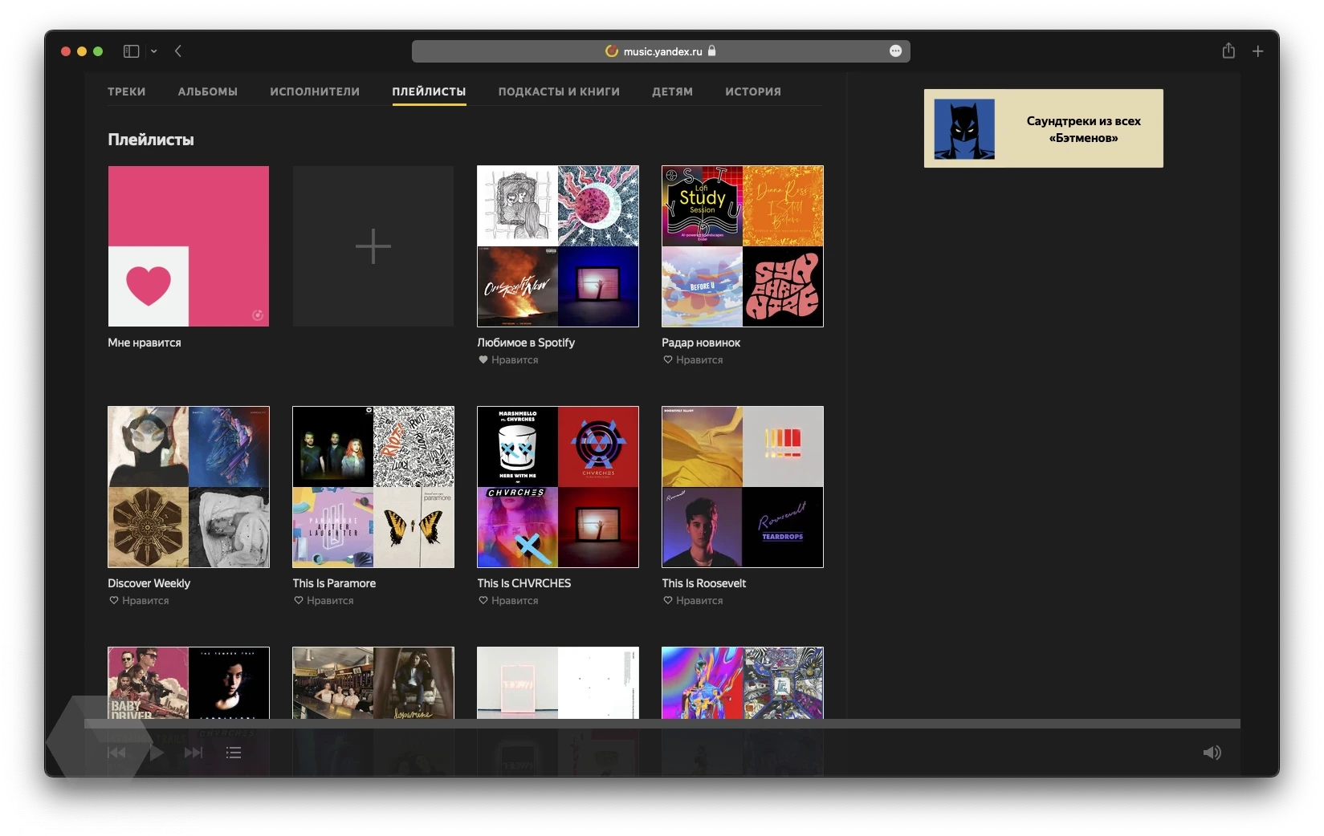
Task: Click the player progress bar
Action: 662,724
